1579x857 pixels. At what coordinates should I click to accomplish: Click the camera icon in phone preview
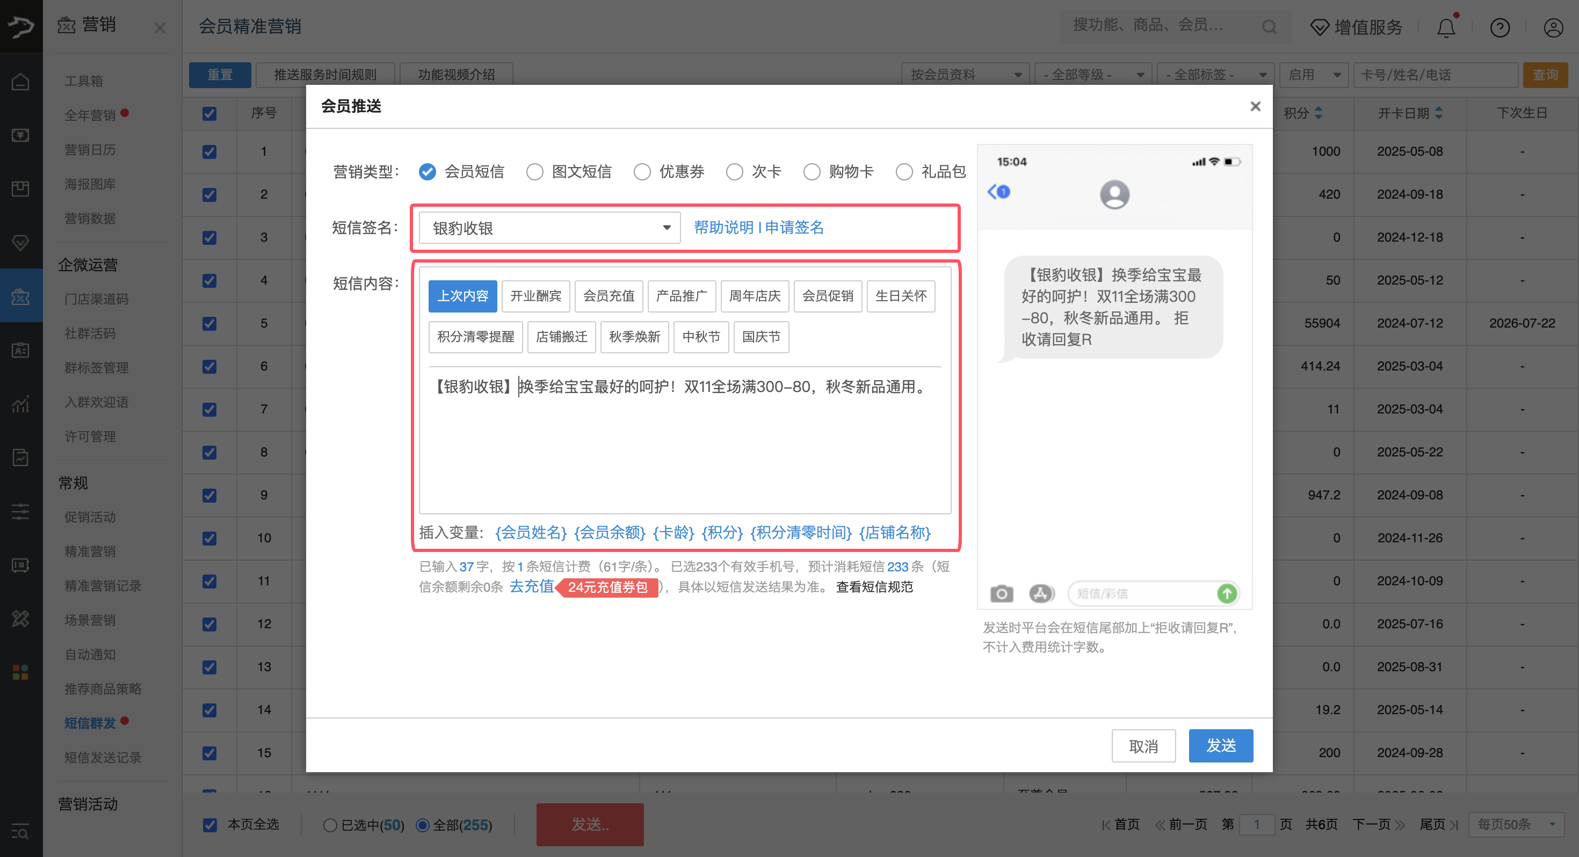click(x=1002, y=593)
